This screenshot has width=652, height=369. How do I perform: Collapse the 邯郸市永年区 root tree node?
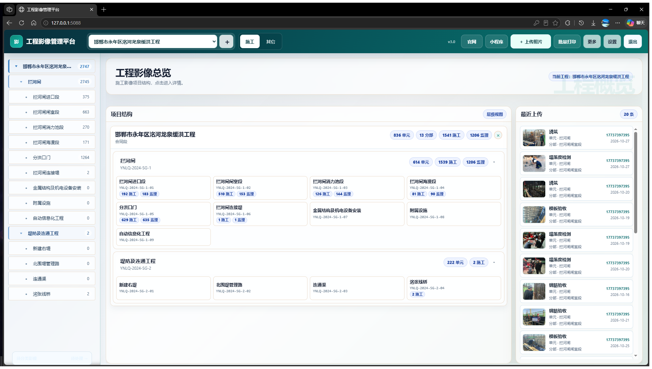16,66
